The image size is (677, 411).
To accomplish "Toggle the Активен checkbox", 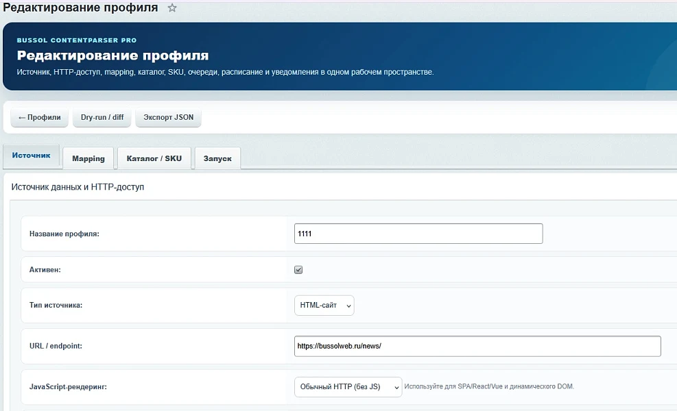I will (x=298, y=269).
